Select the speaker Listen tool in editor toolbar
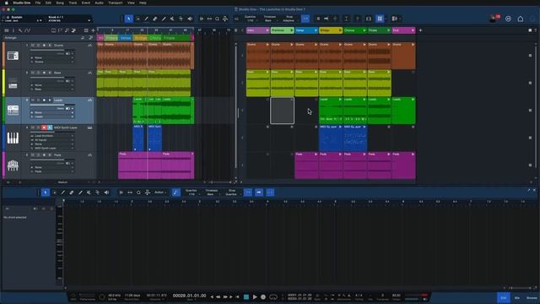The height and width of the screenshot is (304, 540). (x=106, y=193)
